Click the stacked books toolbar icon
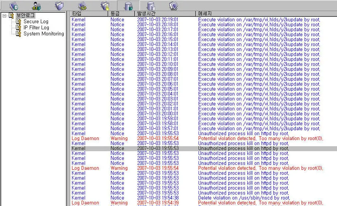 pyautogui.click(x=174, y=6)
